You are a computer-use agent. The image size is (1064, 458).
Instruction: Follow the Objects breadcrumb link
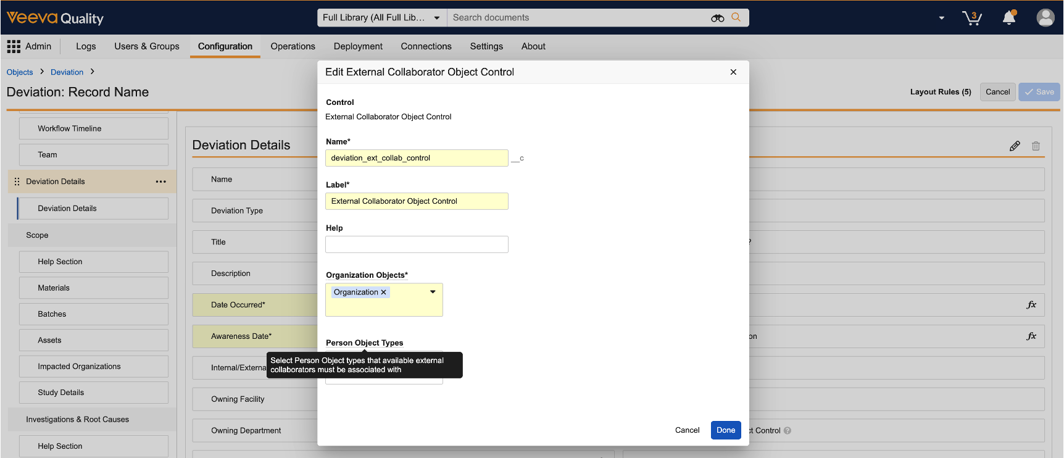pos(20,72)
